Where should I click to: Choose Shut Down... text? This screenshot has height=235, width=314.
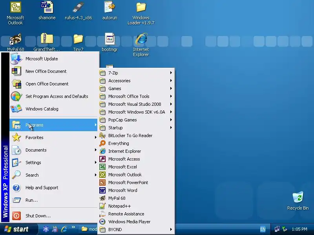[x=38, y=216]
